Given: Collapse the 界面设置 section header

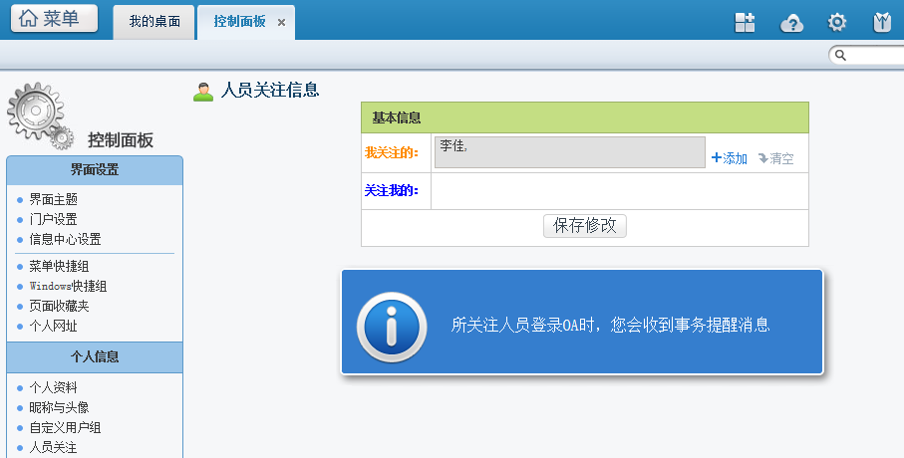Looking at the screenshot, I should click(x=95, y=169).
